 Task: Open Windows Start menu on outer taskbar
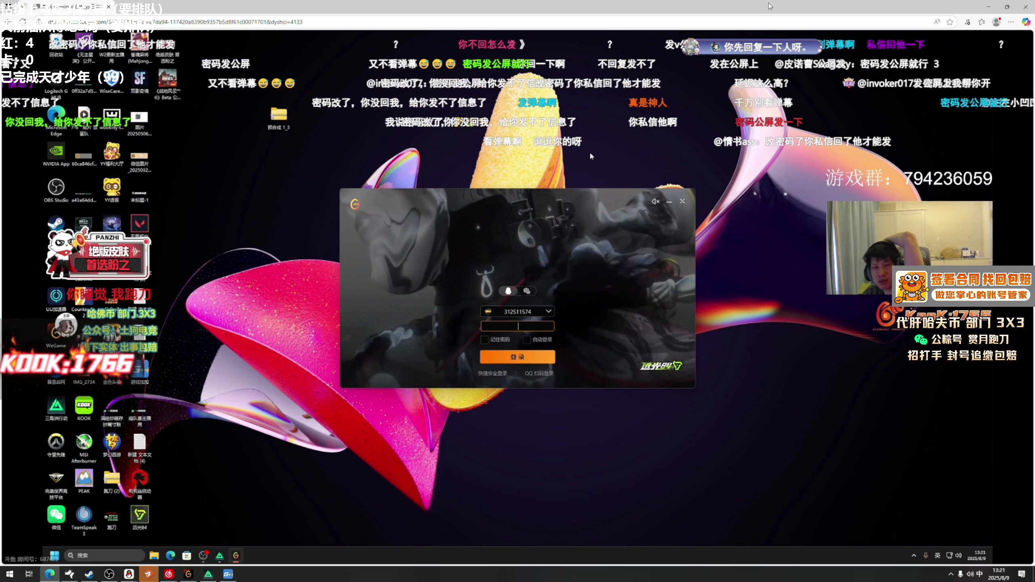[x=10, y=574]
